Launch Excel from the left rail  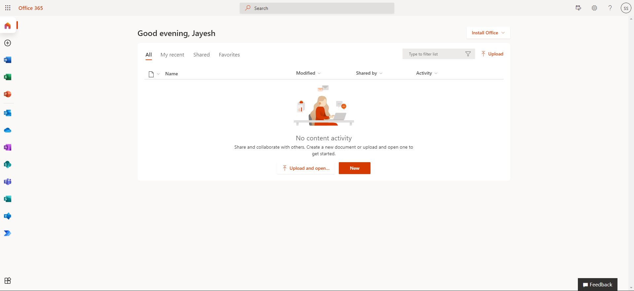coord(8,77)
